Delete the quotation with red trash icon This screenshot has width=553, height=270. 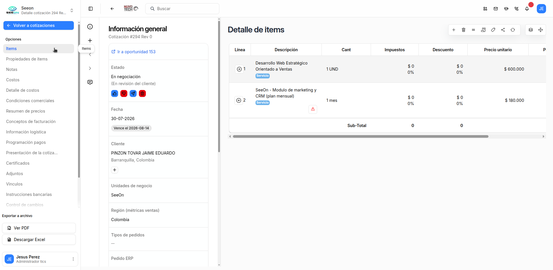click(x=142, y=93)
